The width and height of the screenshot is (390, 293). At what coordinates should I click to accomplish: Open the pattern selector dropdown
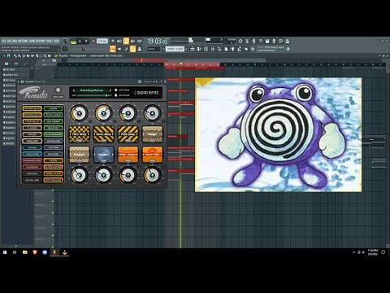point(175,49)
